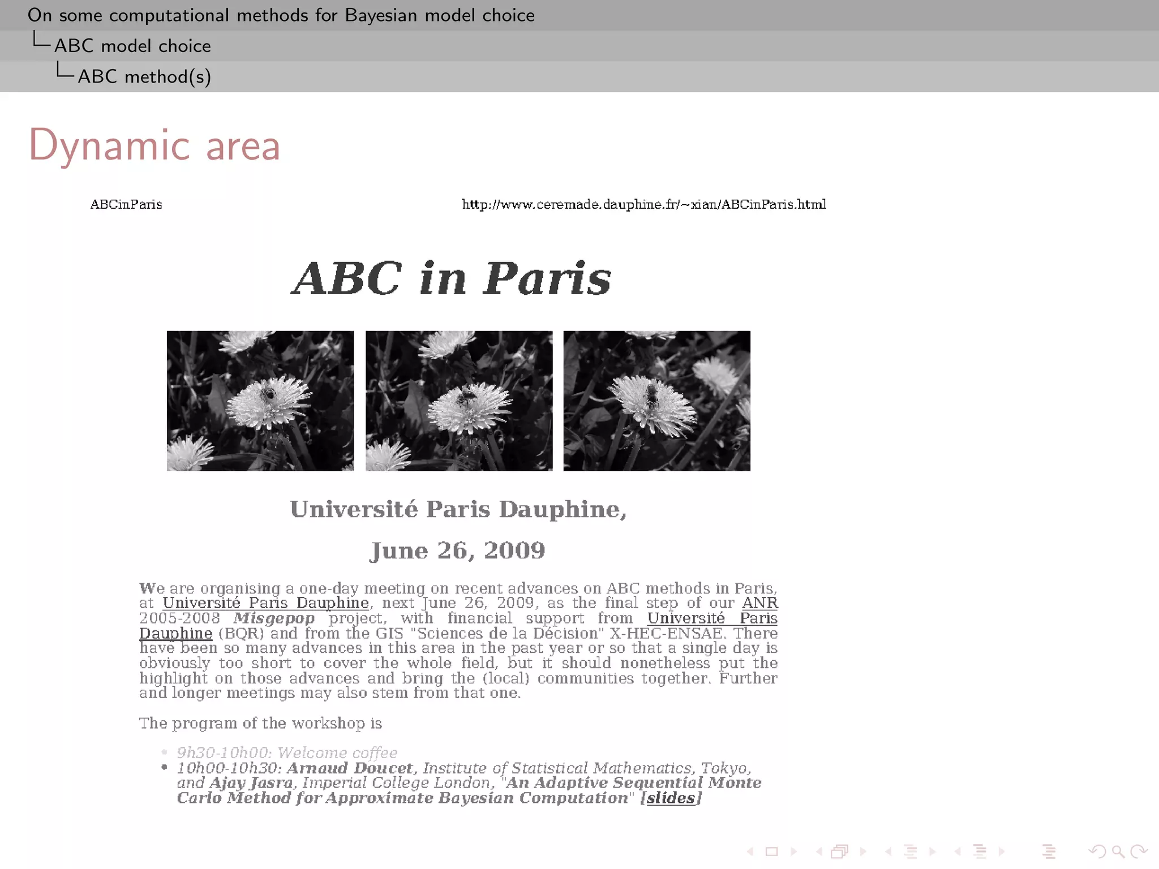Click 'The program of the workshop is'
This screenshot has width=1159, height=869.
tap(260, 724)
